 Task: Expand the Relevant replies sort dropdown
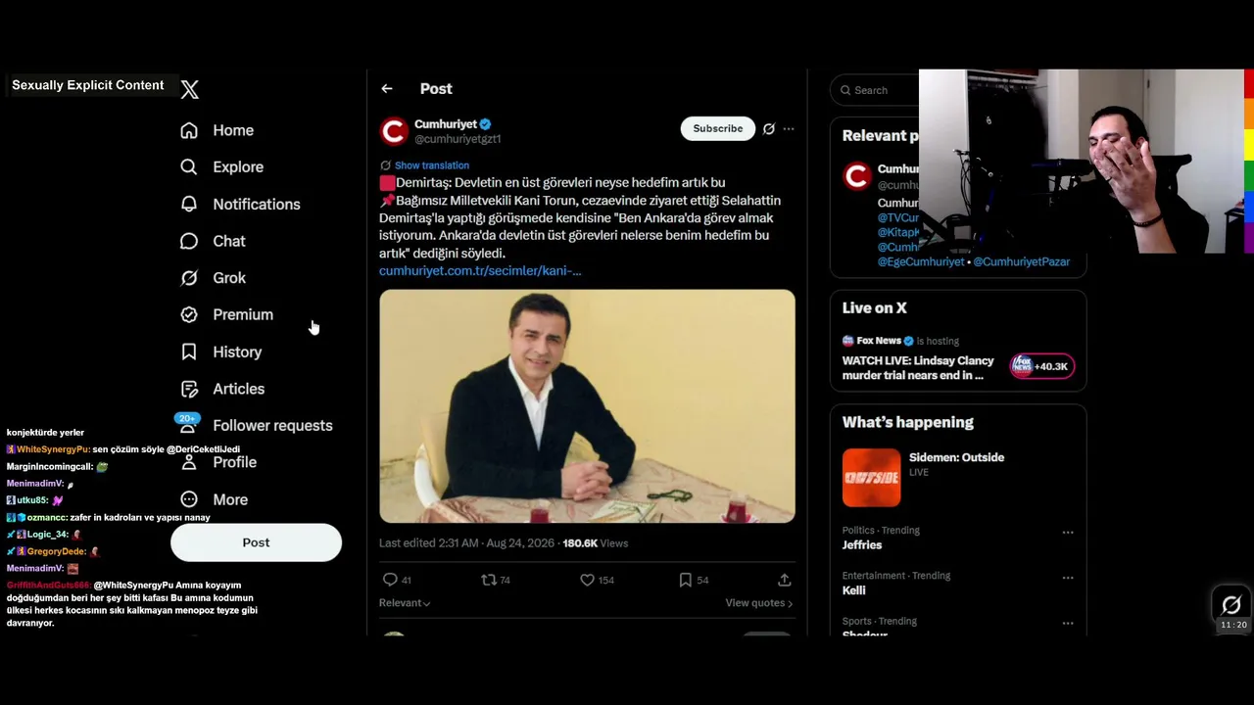(405, 603)
